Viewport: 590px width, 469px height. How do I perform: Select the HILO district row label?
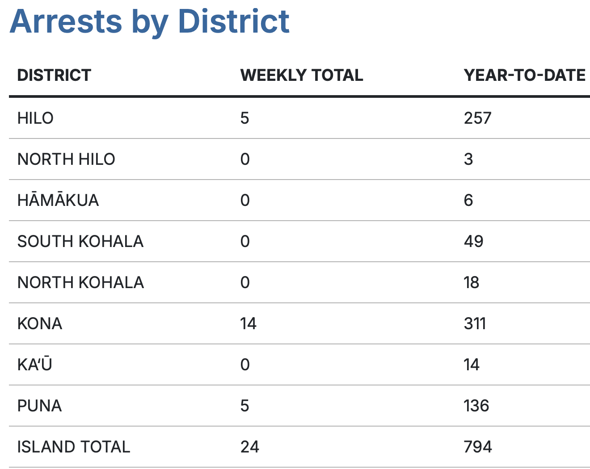(x=35, y=118)
